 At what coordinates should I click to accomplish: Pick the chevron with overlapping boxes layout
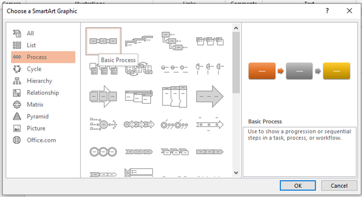point(174,152)
